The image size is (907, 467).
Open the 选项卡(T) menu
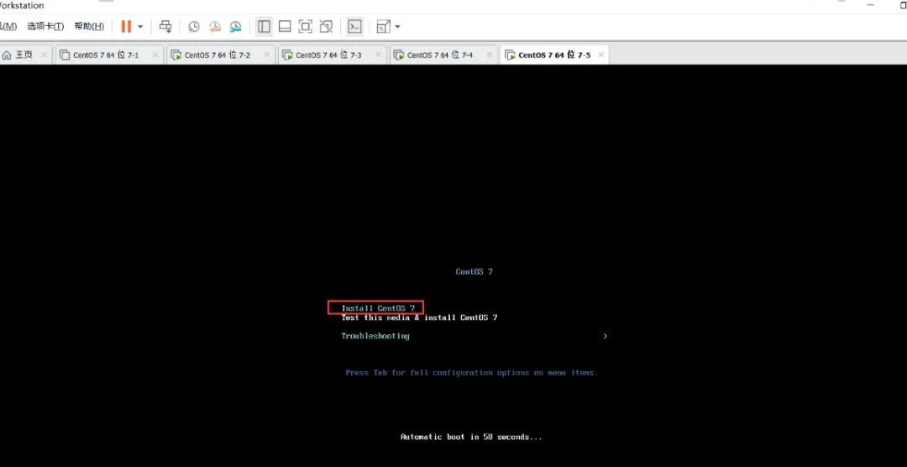[x=45, y=26]
